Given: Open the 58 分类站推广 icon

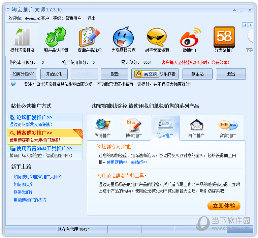Looking at the screenshot, I should (224, 37).
